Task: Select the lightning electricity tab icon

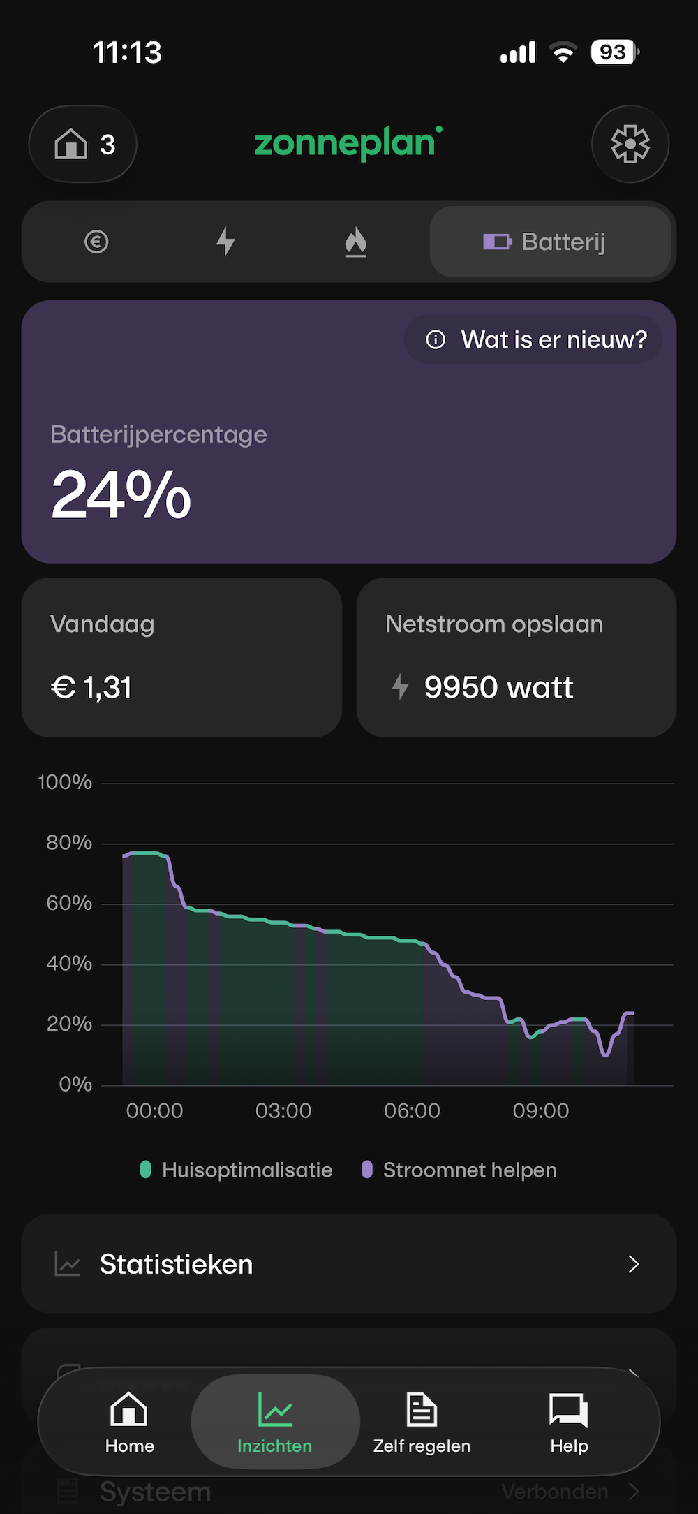Action: 225,242
